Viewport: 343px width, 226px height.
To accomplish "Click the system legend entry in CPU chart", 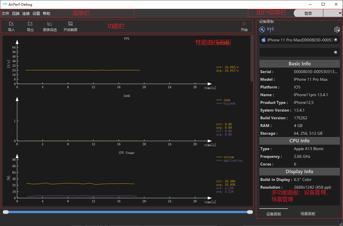I will point(225,157).
